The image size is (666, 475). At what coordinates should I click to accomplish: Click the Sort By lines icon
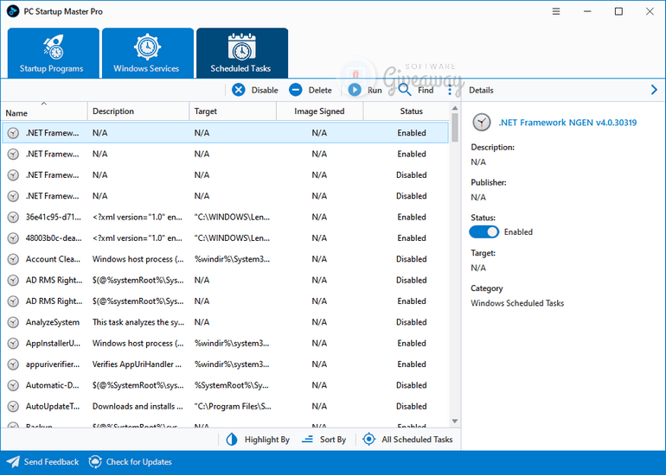pos(307,440)
